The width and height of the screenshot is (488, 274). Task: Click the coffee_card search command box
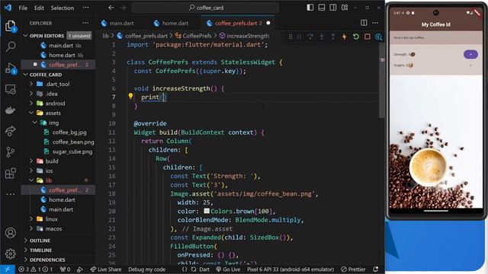pyautogui.click(x=205, y=8)
